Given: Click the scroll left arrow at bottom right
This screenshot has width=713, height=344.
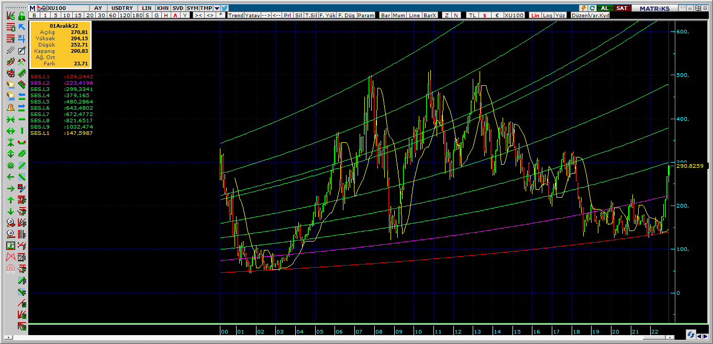Looking at the screenshot, I should (x=699, y=336).
